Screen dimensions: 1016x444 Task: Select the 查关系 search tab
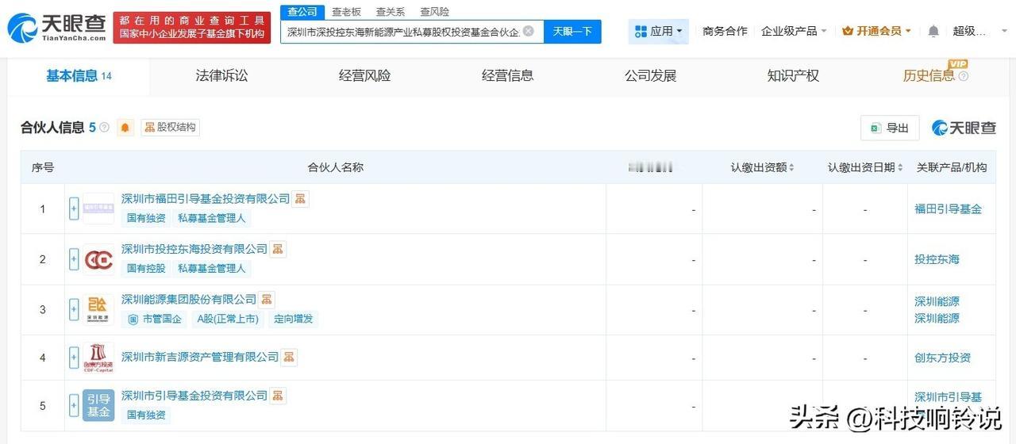pyautogui.click(x=391, y=12)
